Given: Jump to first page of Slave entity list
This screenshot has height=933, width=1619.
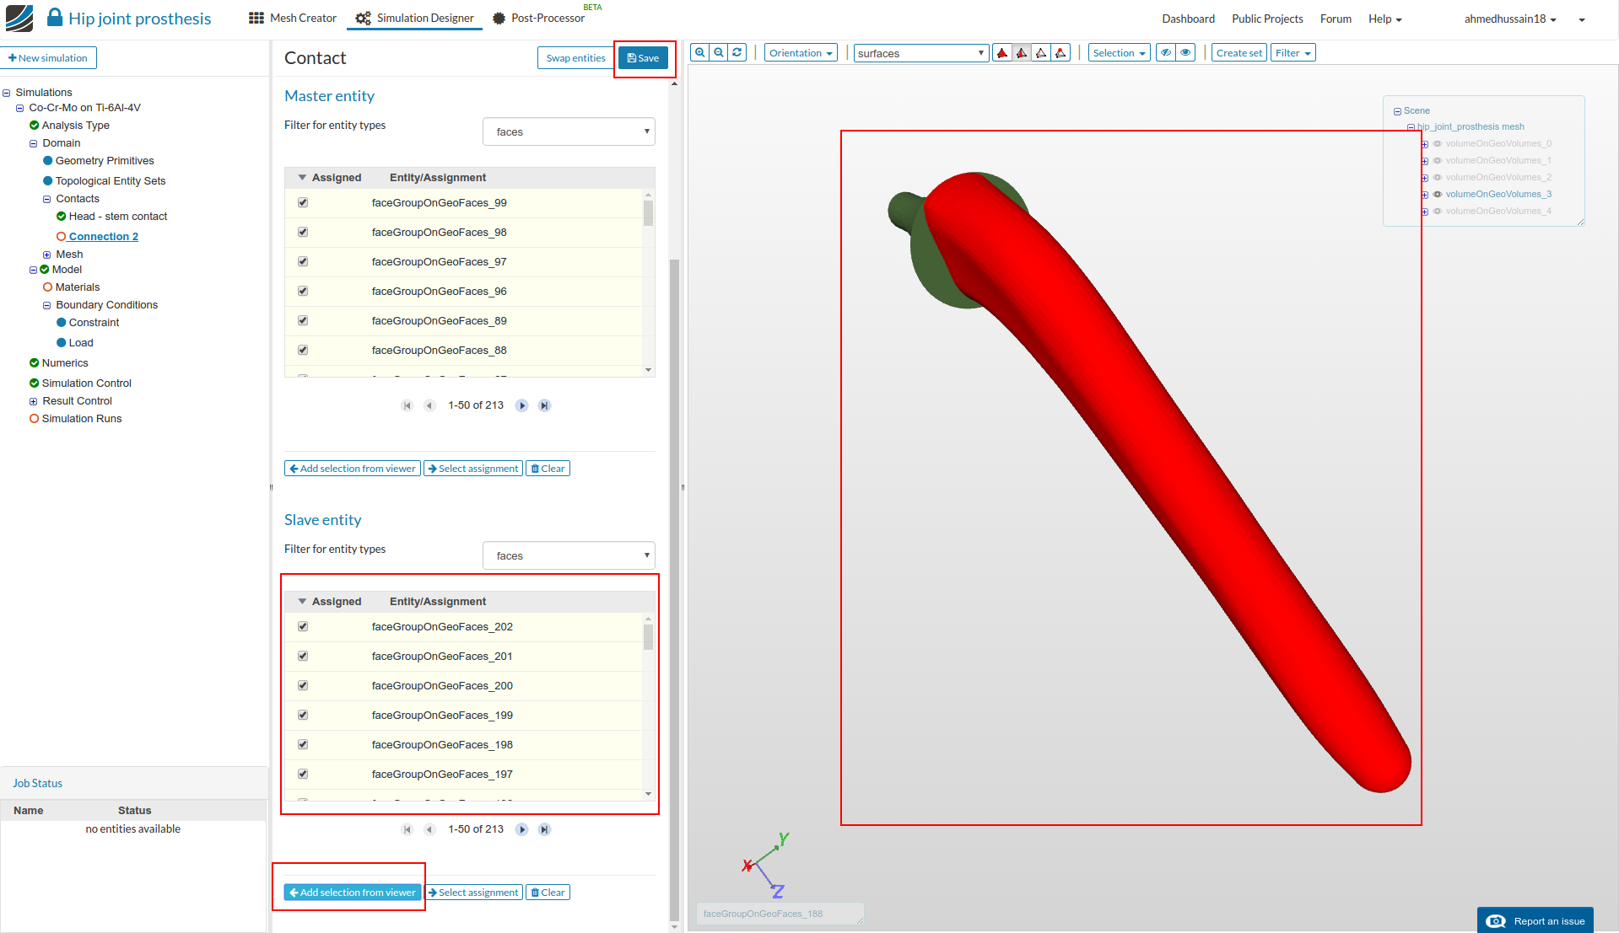Looking at the screenshot, I should click(407, 829).
